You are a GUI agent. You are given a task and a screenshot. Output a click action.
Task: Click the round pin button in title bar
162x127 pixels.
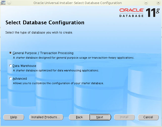point(9,3)
